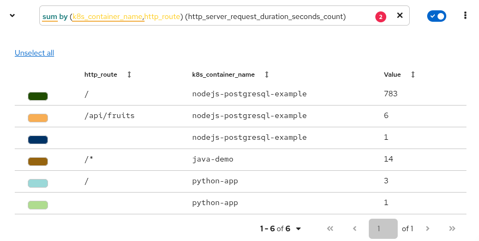Open the kebab menu for the query
This screenshot has width=479, height=241.
[465, 16]
